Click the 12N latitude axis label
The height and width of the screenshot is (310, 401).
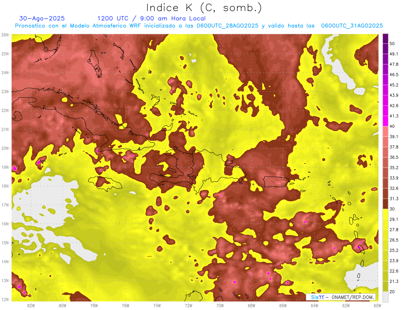tap(5, 299)
